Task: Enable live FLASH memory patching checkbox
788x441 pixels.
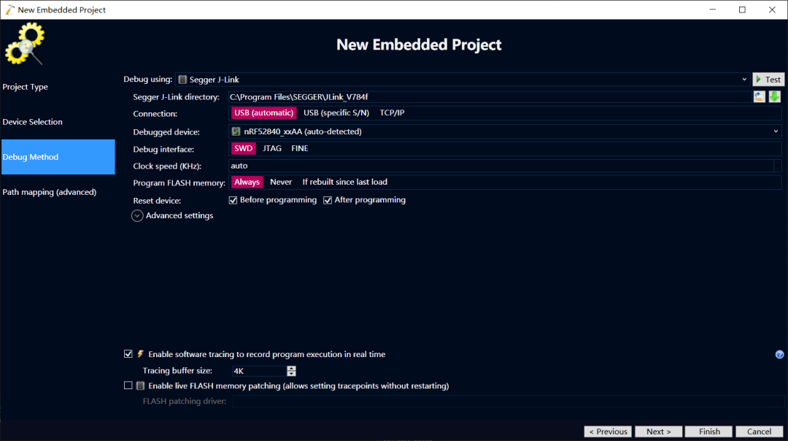Action: [x=128, y=386]
